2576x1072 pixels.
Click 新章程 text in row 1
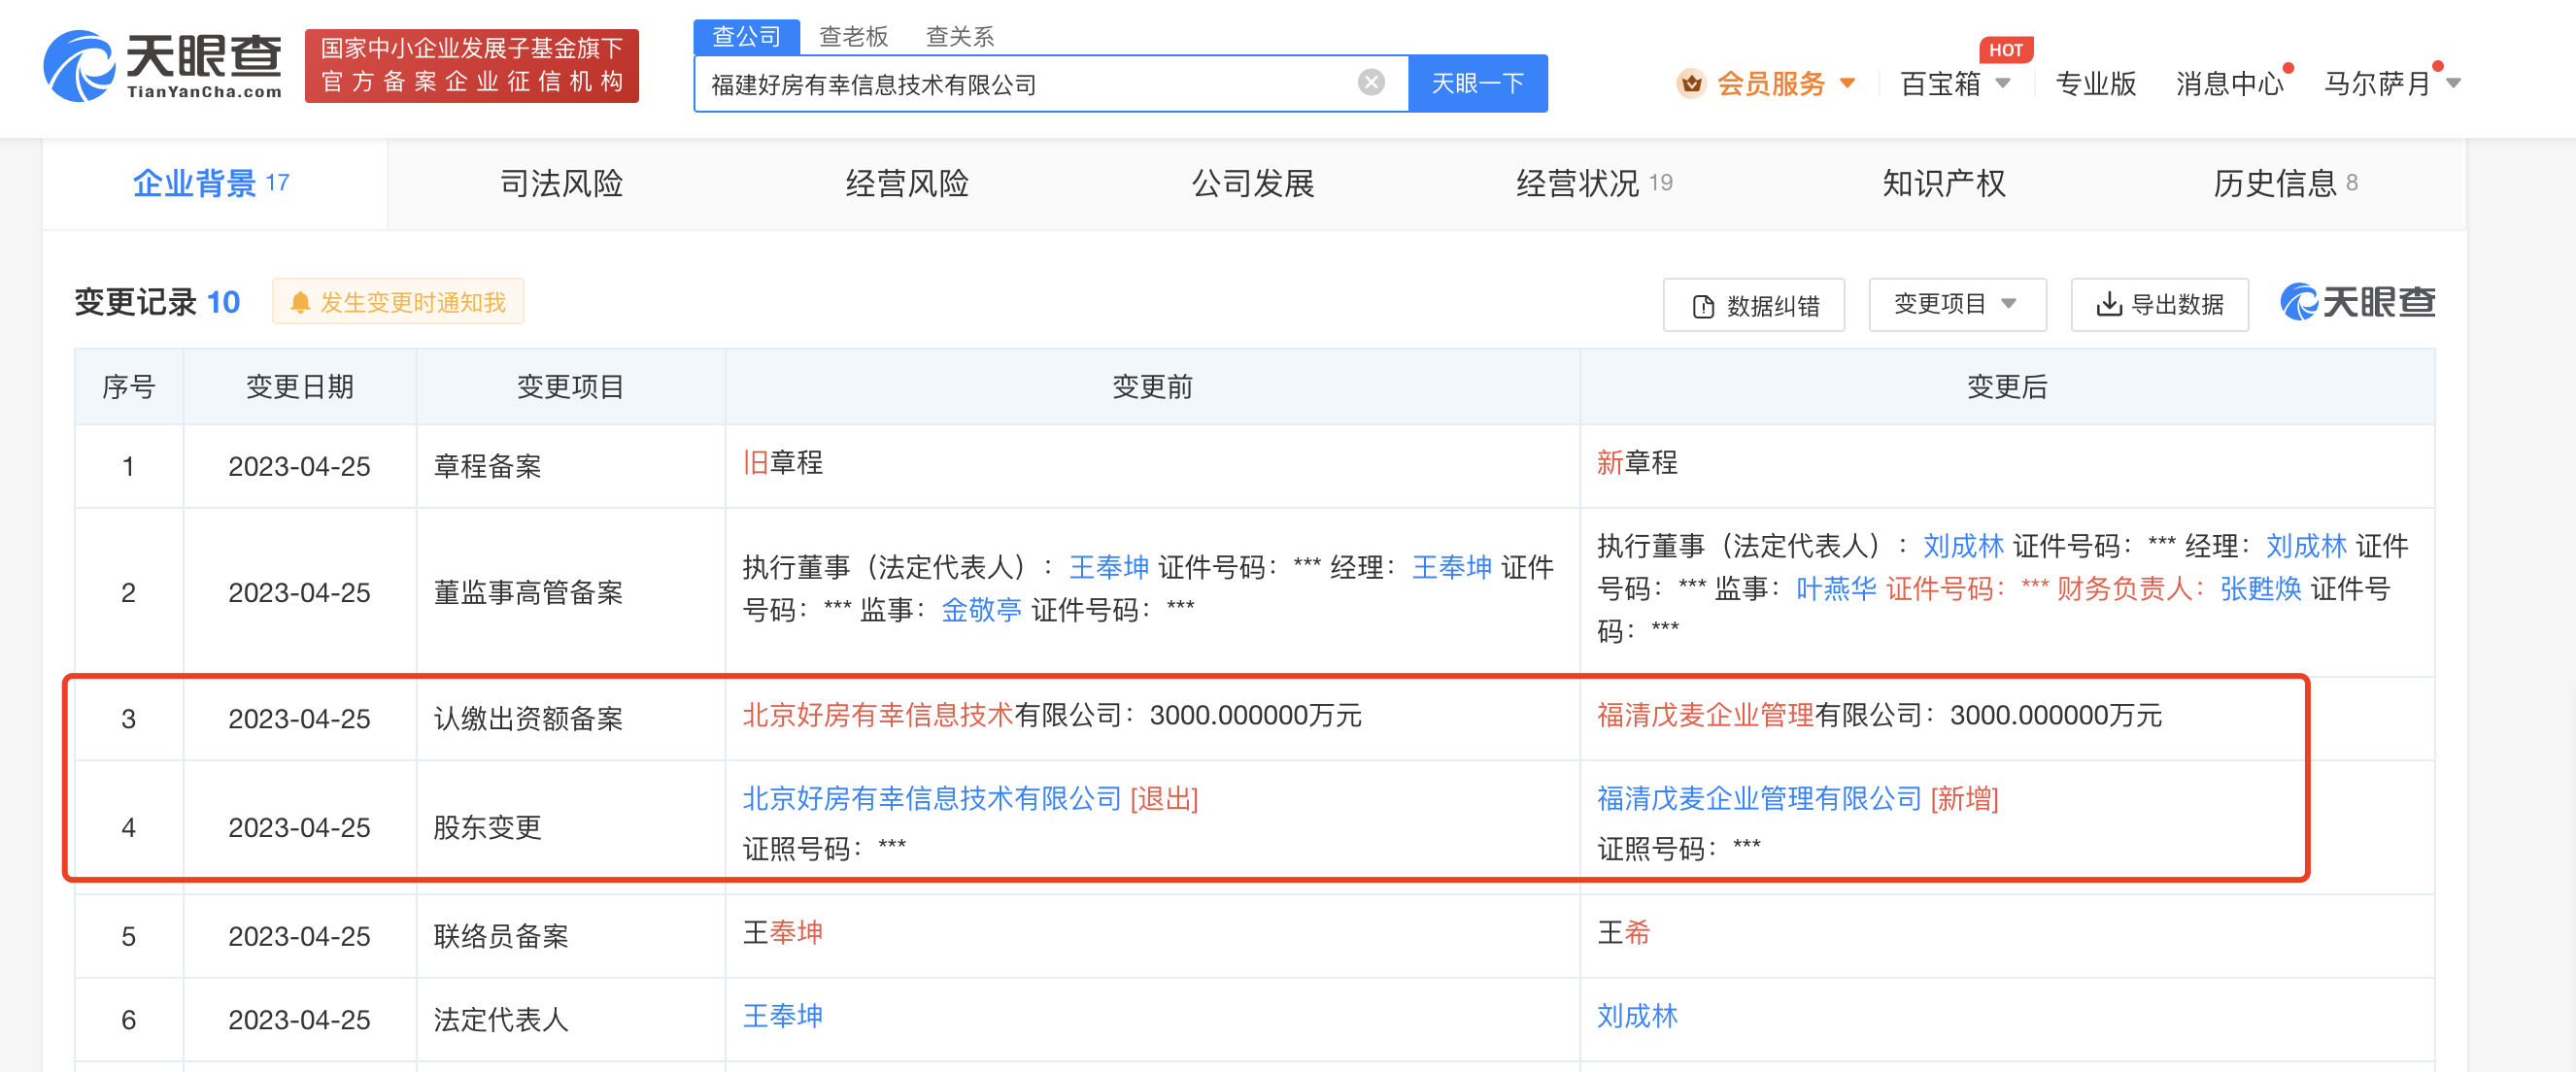pos(1637,462)
